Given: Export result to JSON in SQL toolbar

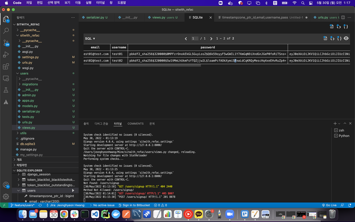Looking at the screenshot, I should point(339,38).
